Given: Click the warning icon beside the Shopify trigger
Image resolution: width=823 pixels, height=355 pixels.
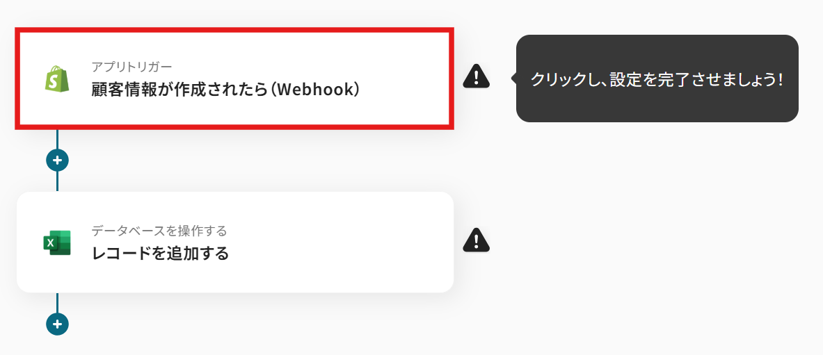Looking at the screenshot, I should [x=476, y=76].
